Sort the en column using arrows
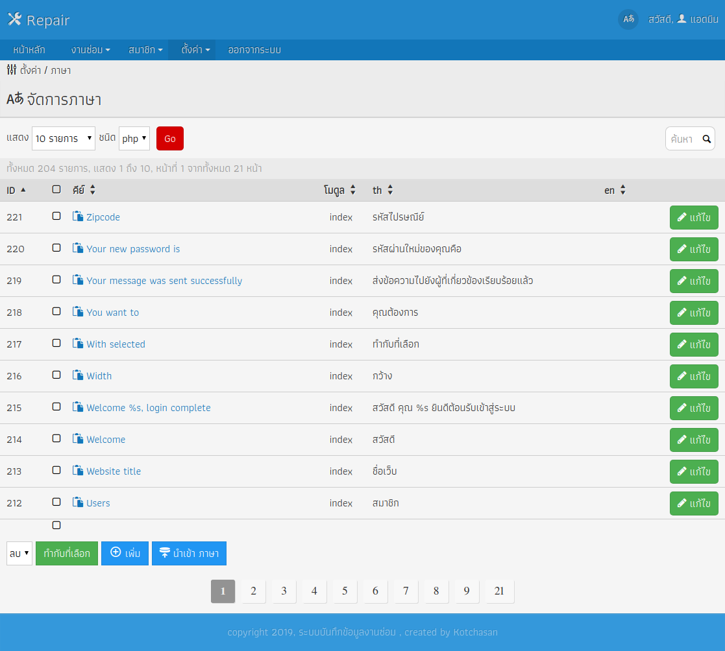 point(623,190)
